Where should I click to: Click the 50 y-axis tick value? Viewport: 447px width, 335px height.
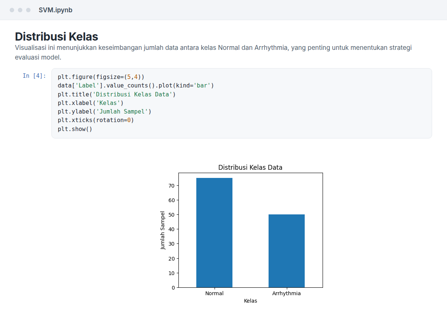point(171,215)
